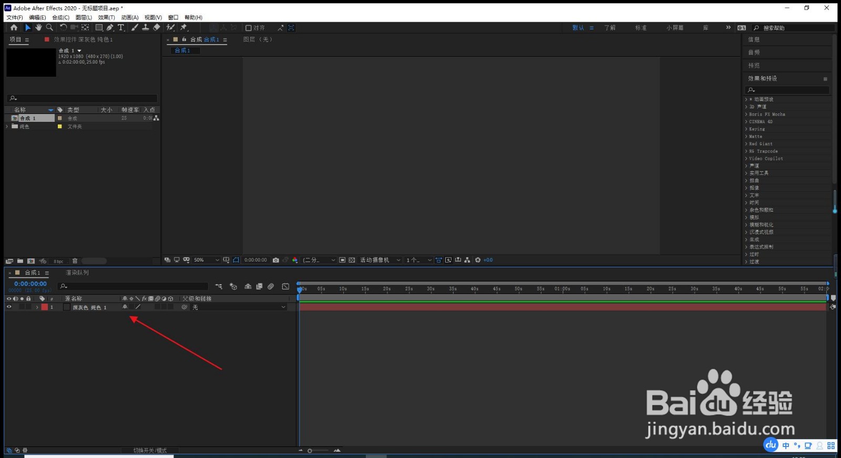Create new folder in project panel
The height and width of the screenshot is (458, 841).
tap(20, 261)
